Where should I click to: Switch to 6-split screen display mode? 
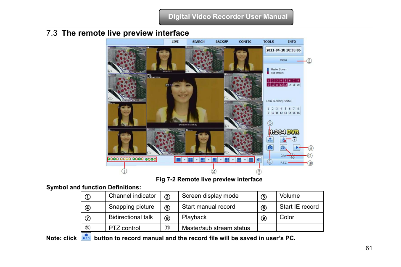coord(203,160)
